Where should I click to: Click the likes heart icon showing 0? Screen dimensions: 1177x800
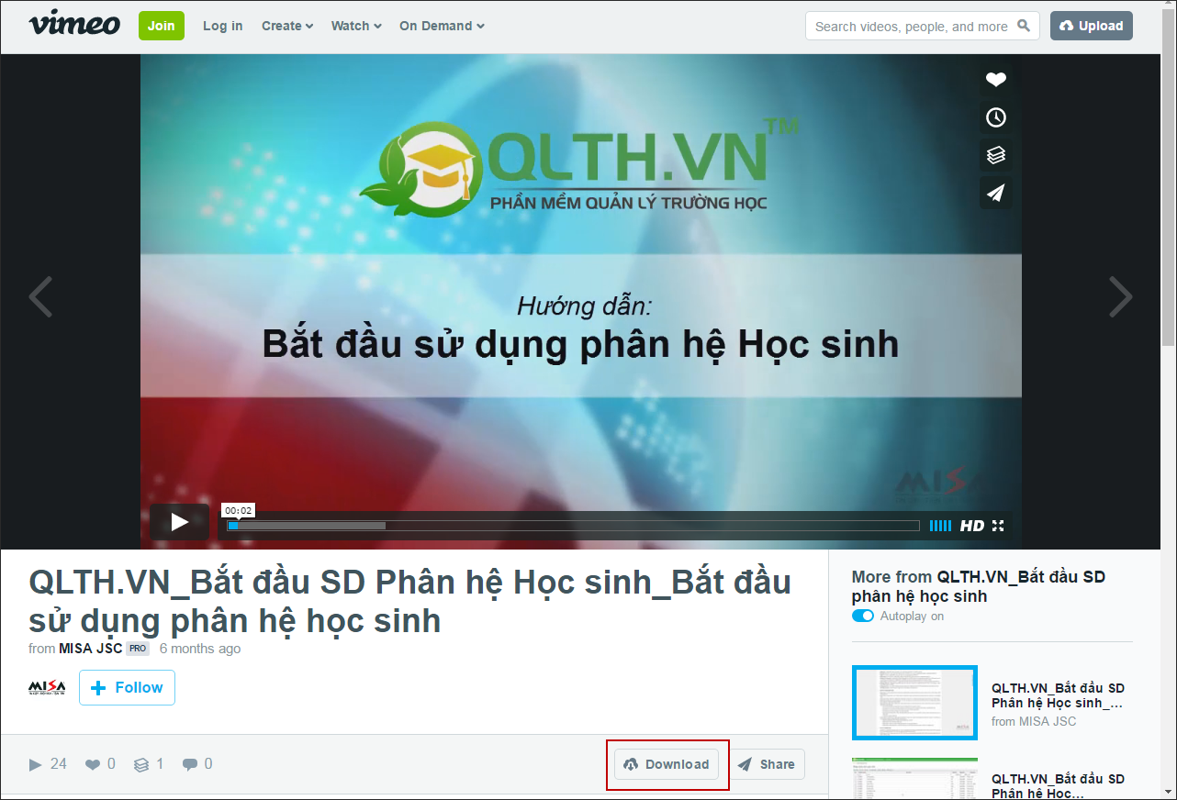tap(93, 764)
